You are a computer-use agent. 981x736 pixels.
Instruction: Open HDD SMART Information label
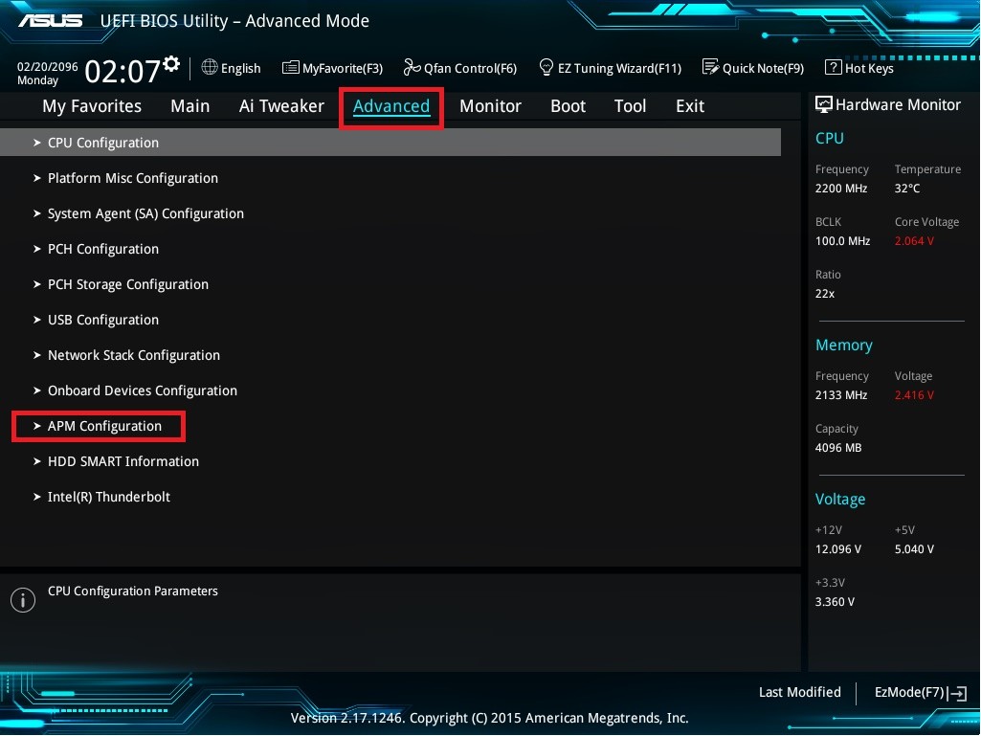tap(123, 461)
